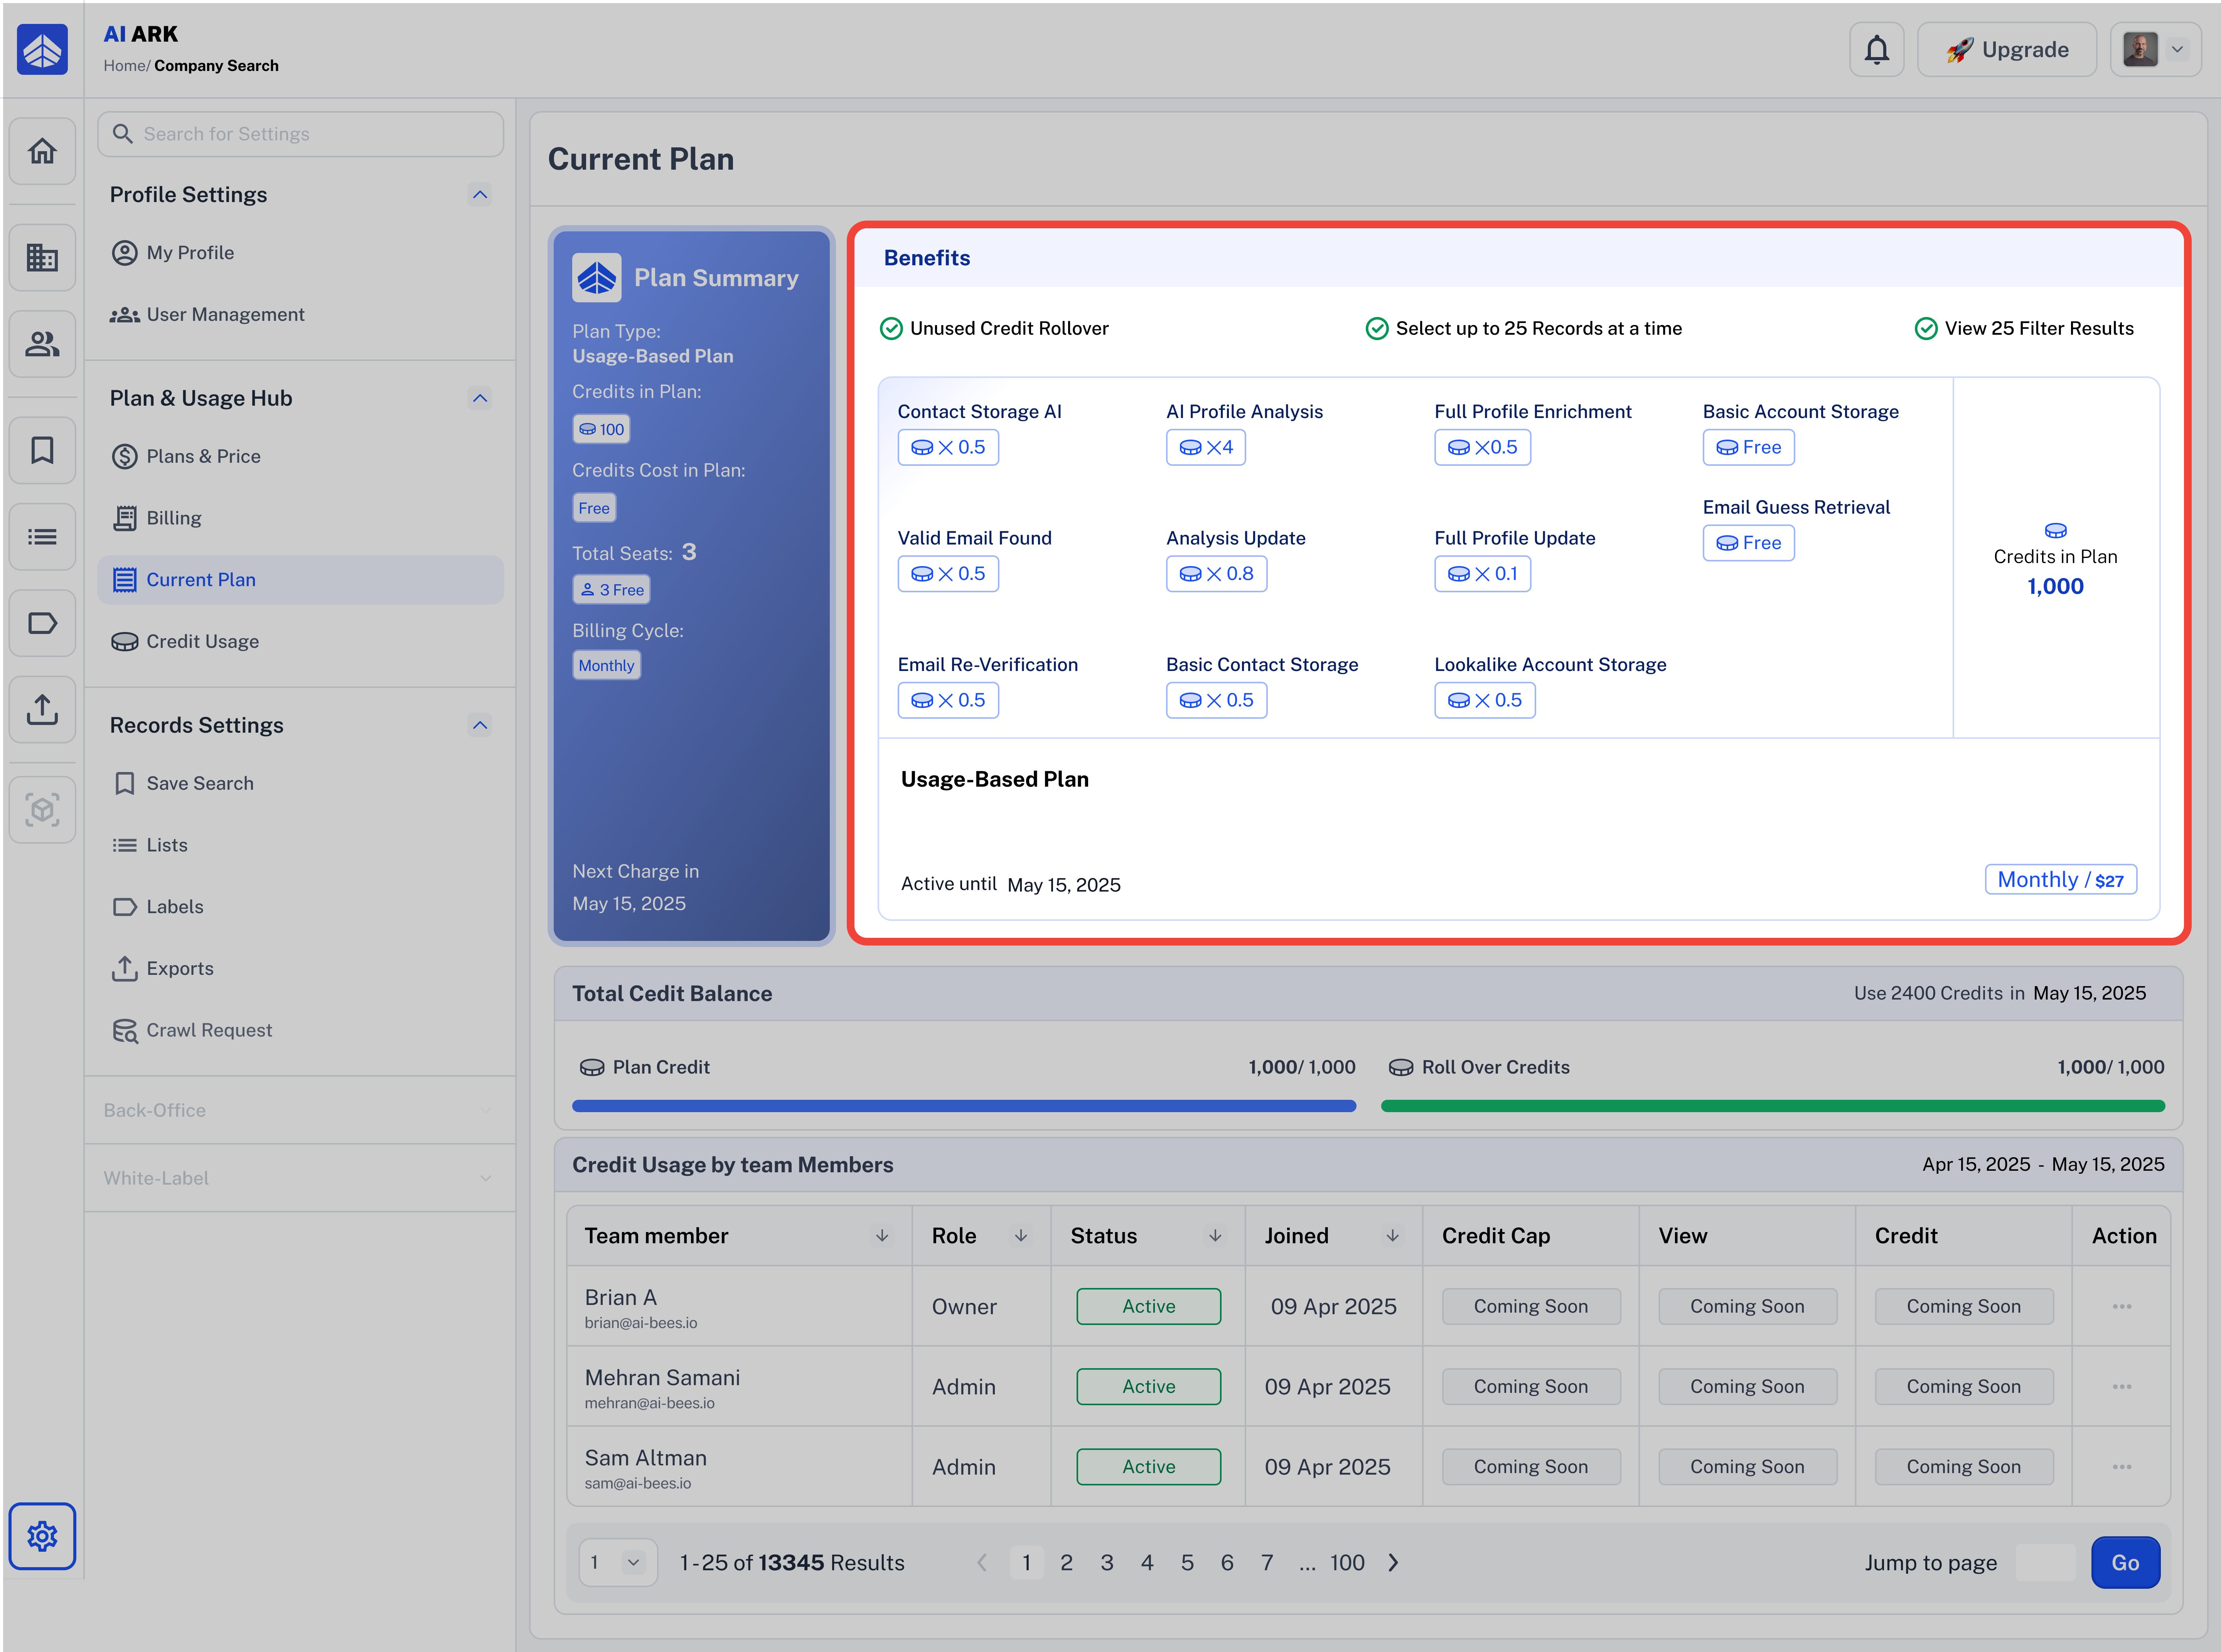Sort by Team member column arrow
This screenshot has width=2221, height=1652.
(x=882, y=1236)
